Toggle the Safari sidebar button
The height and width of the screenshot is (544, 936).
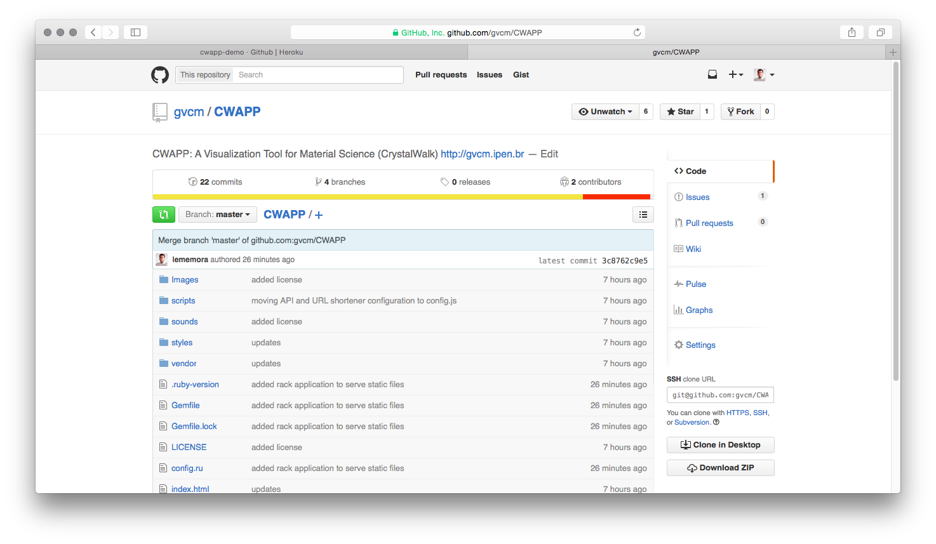pyautogui.click(x=135, y=32)
